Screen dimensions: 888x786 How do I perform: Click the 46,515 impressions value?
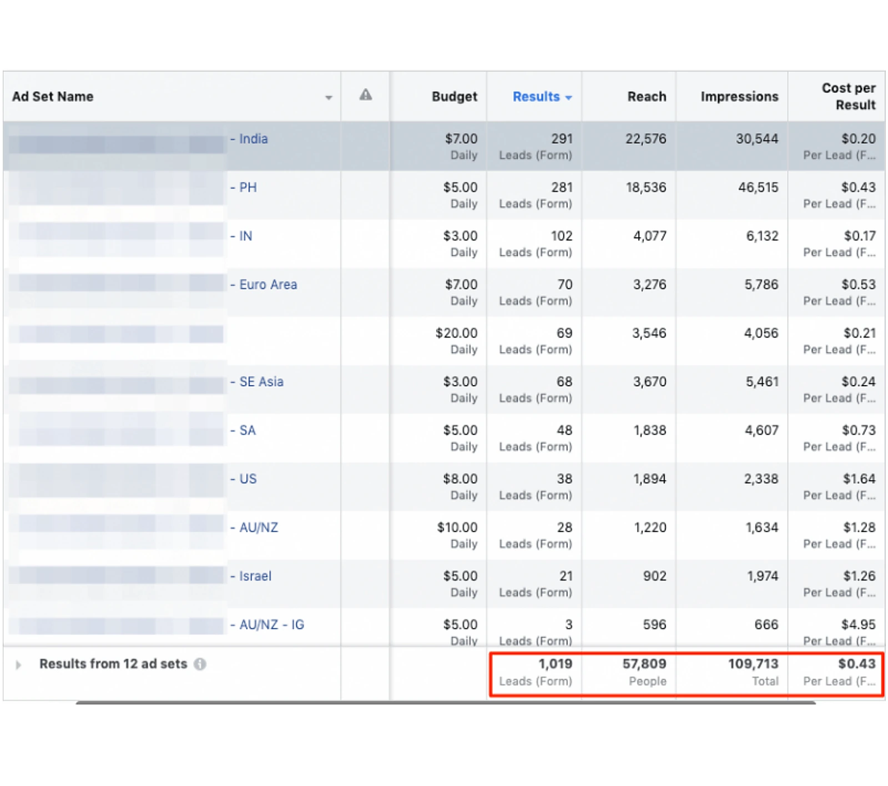pos(758,188)
